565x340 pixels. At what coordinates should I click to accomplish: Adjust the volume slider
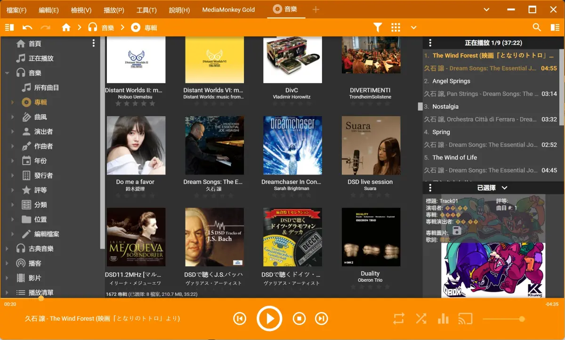[x=503, y=319]
